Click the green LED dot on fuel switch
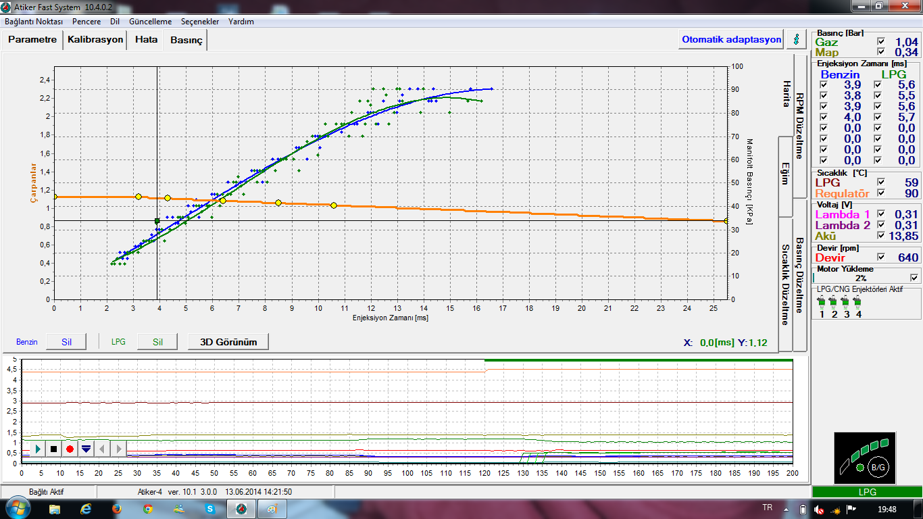This screenshot has height=519, width=923. click(859, 467)
